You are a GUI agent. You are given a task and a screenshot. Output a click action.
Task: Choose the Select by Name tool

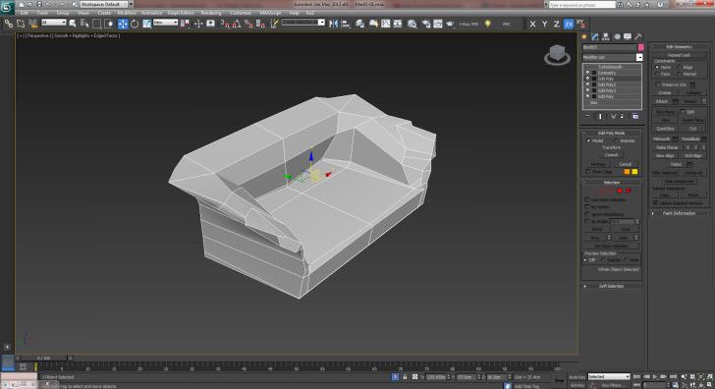tap(84, 24)
